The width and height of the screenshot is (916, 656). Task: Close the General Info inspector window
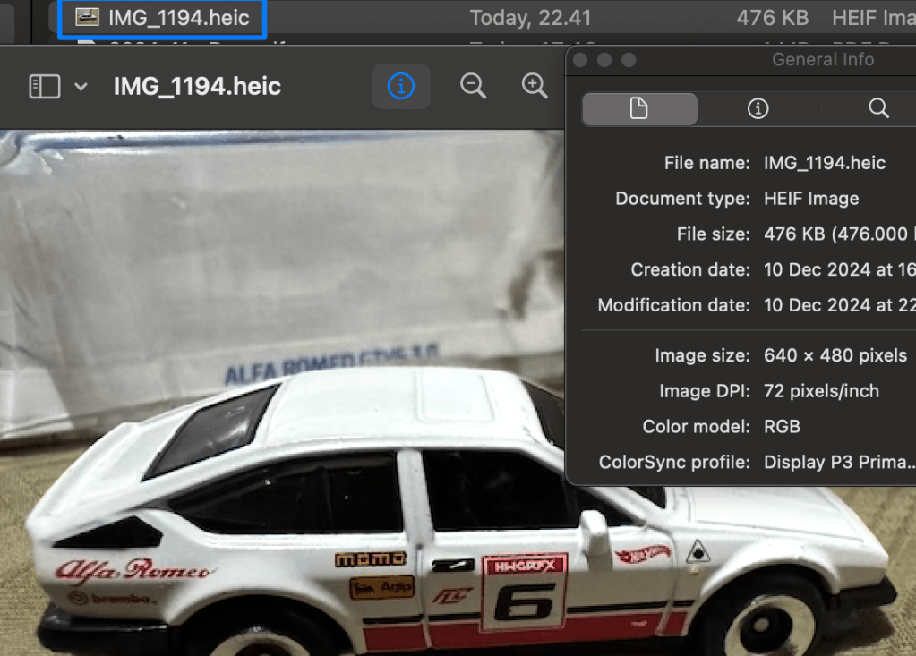(580, 60)
